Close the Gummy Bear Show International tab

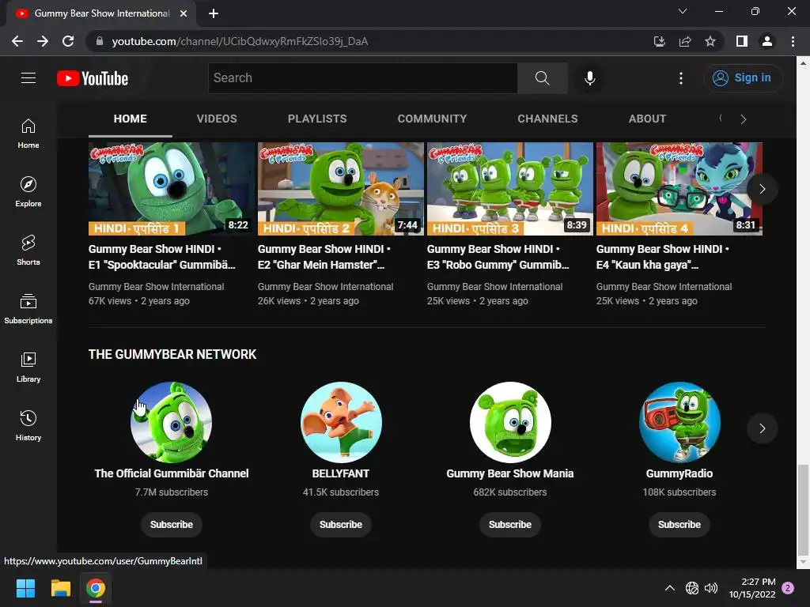coord(184,13)
